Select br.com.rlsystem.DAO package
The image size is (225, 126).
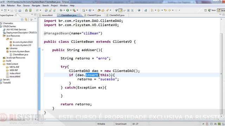pos(22,42)
